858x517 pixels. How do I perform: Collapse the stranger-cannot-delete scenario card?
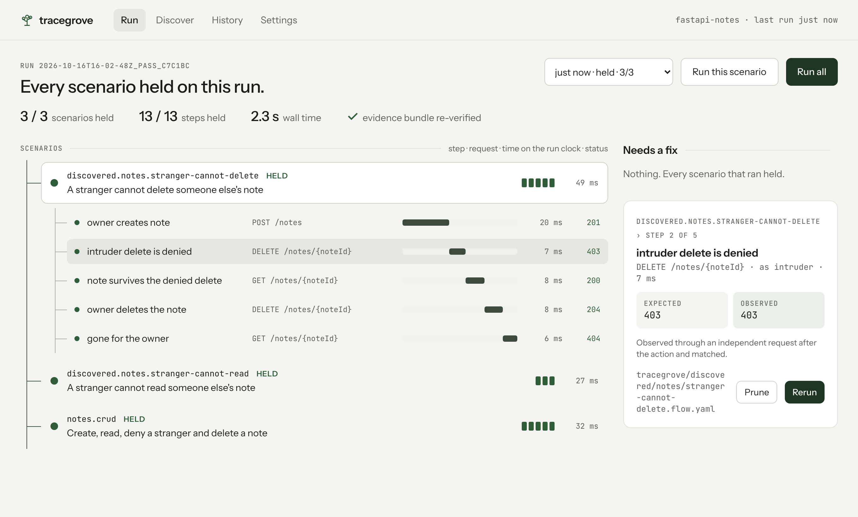coord(325,183)
